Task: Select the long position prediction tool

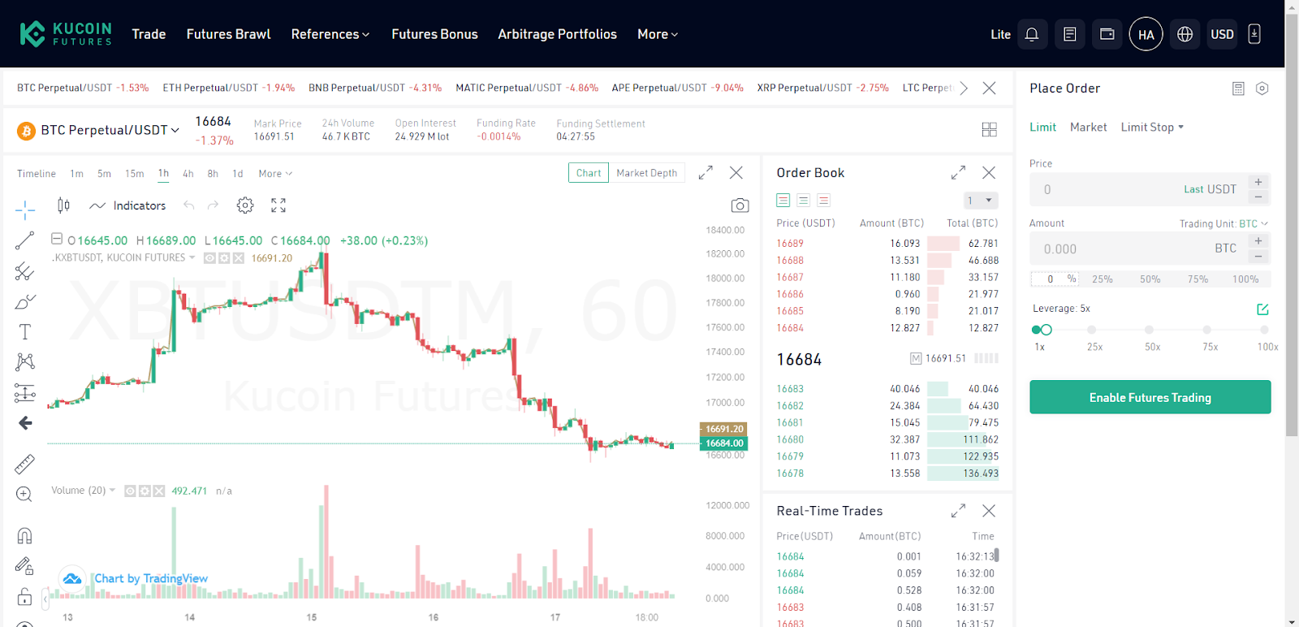Action: (25, 393)
